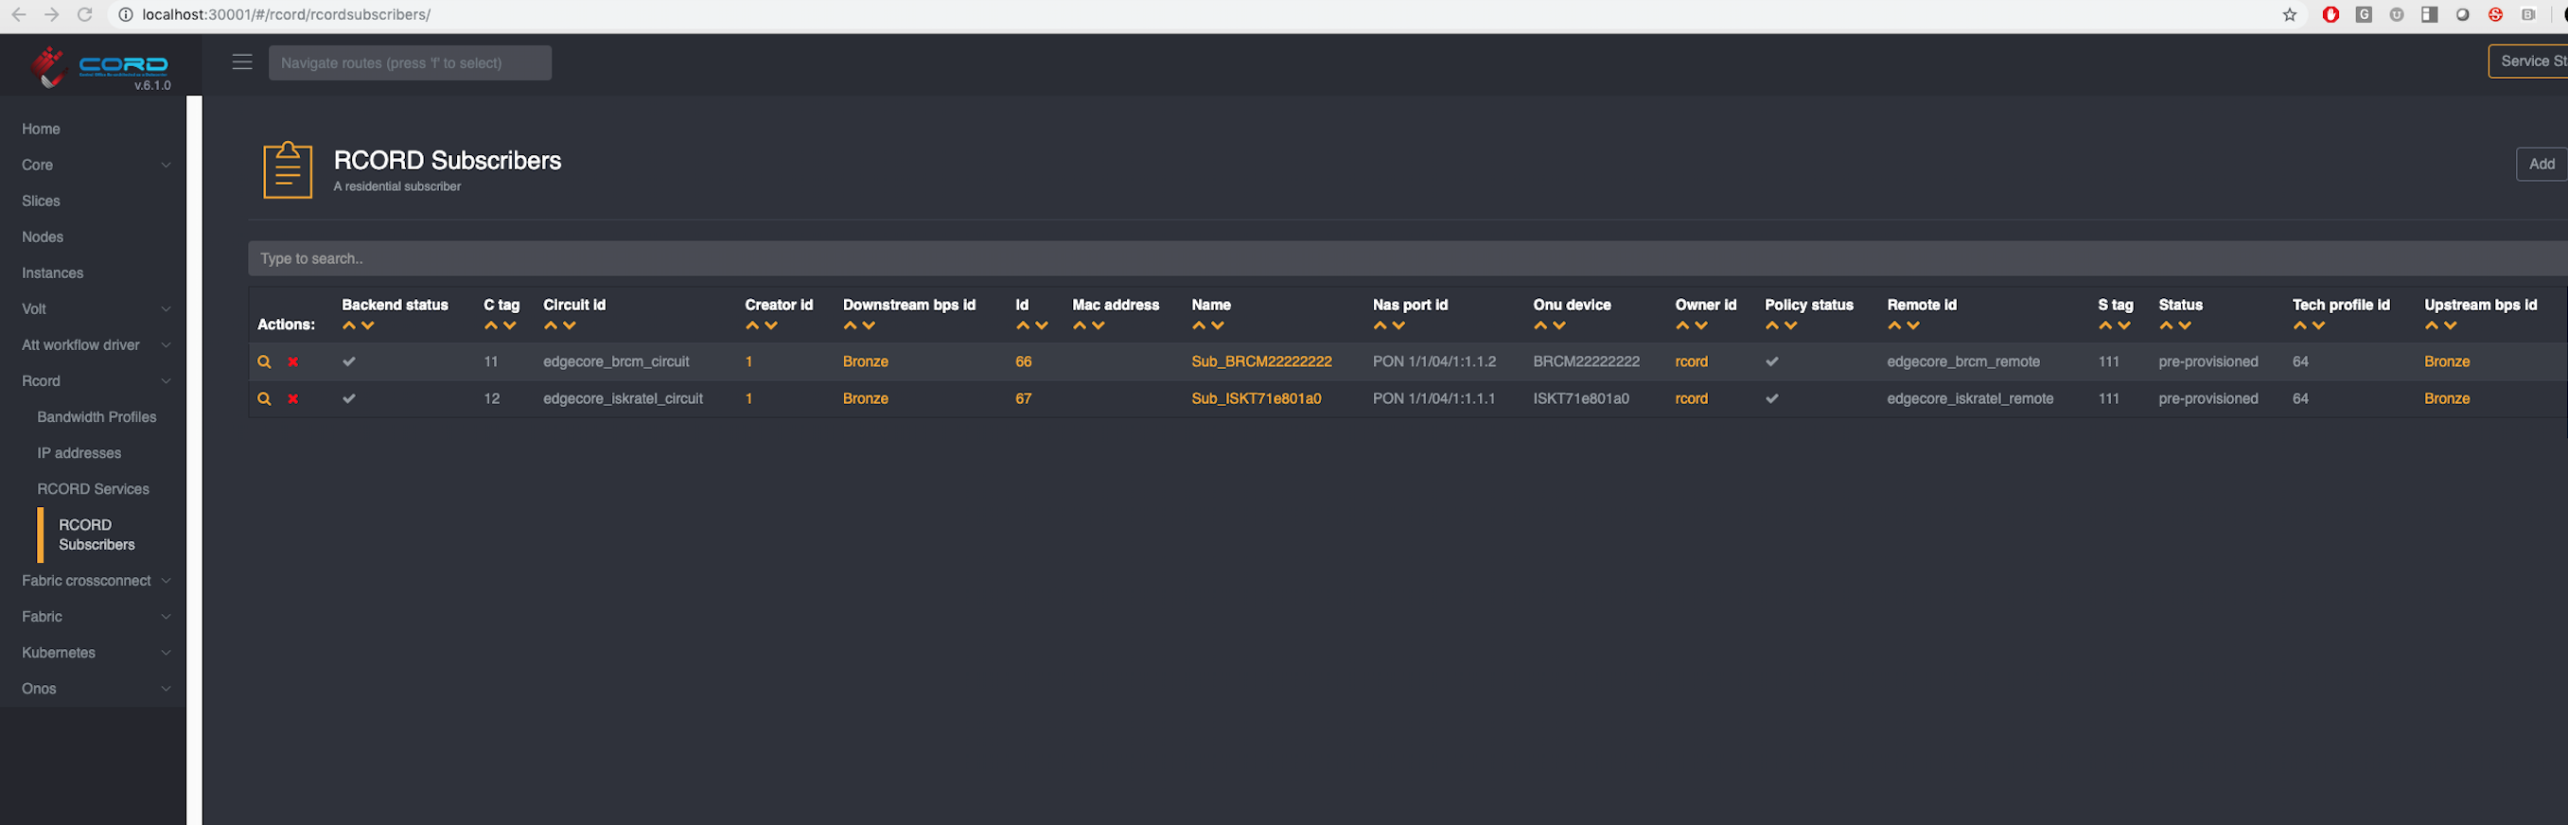The image size is (2568, 825).
Task: Click browser back arrow
Action: tap(19, 14)
